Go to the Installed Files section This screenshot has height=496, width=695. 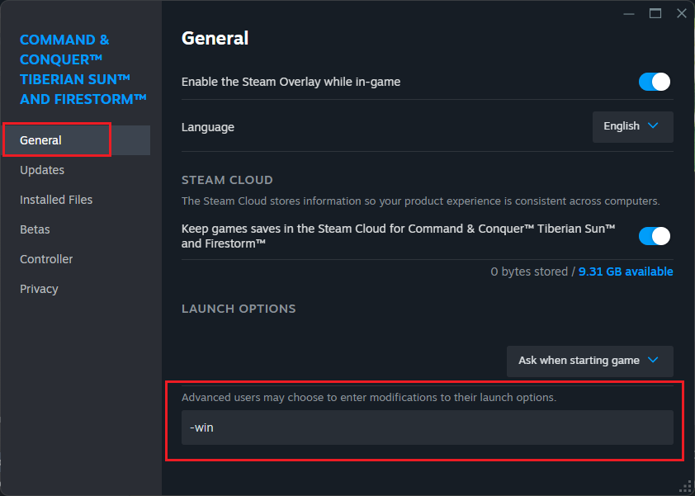pyautogui.click(x=56, y=200)
